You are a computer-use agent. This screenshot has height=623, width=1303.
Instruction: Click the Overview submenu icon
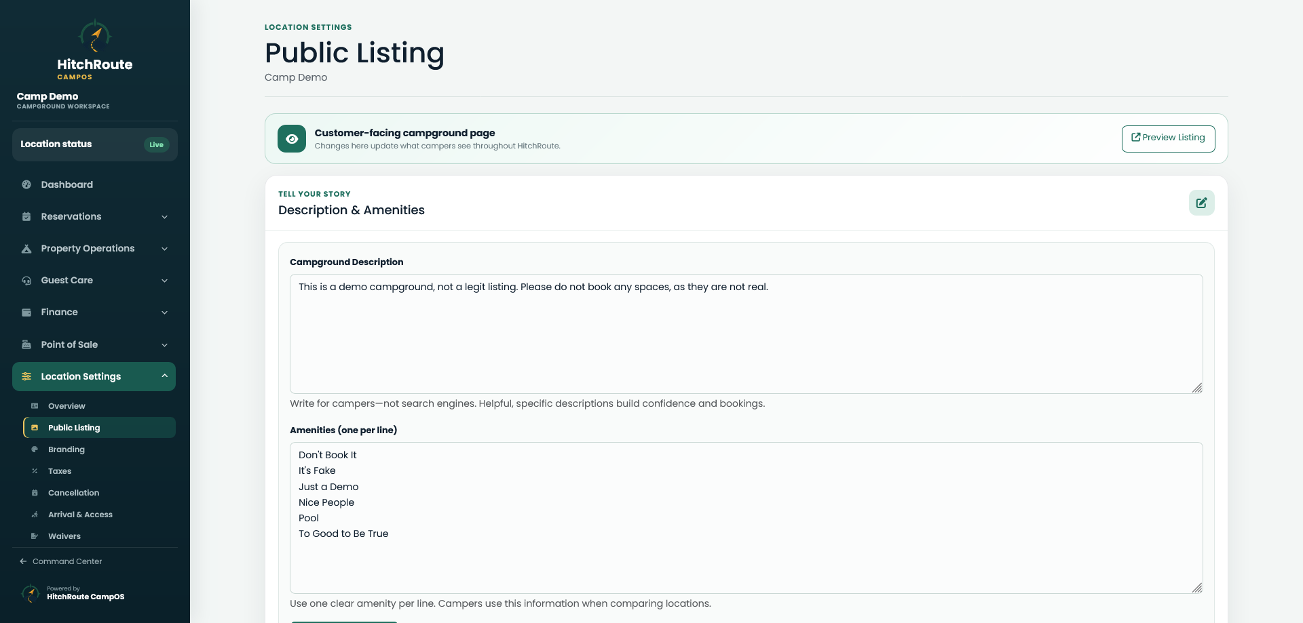pyautogui.click(x=35, y=406)
